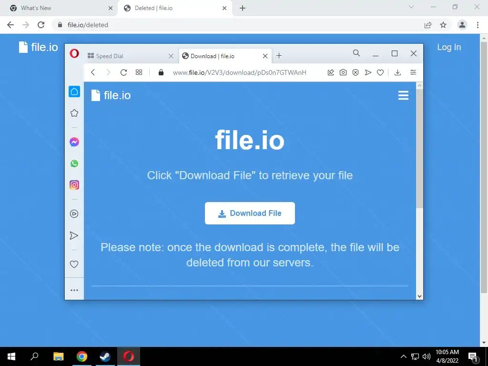Open Player icon in Opera sidebar

tap(74, 214)
